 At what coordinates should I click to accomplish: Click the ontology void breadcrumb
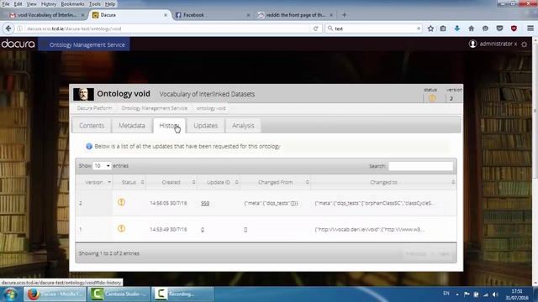(x=211, y=108)
